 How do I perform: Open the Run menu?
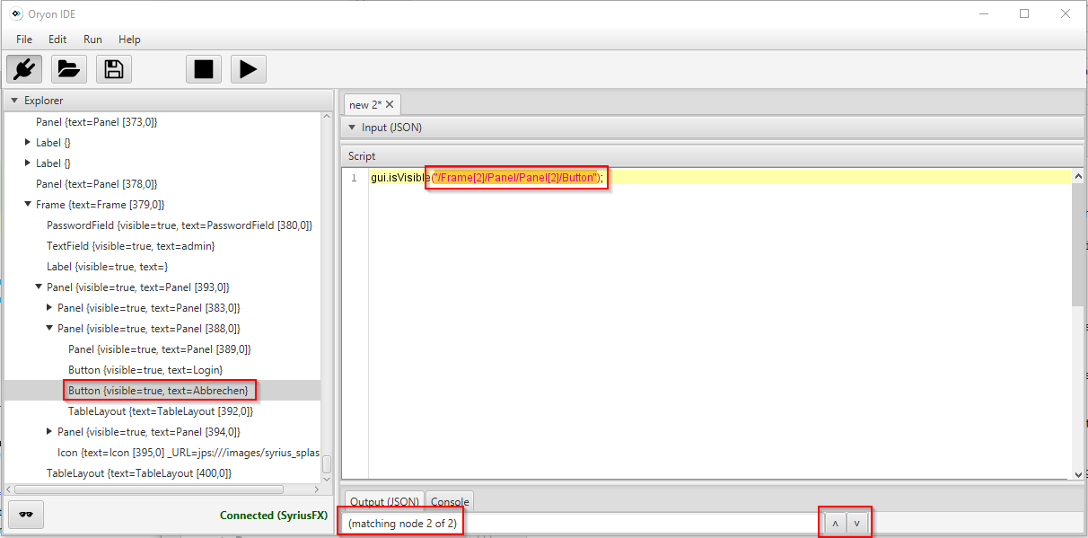point(92,40)
